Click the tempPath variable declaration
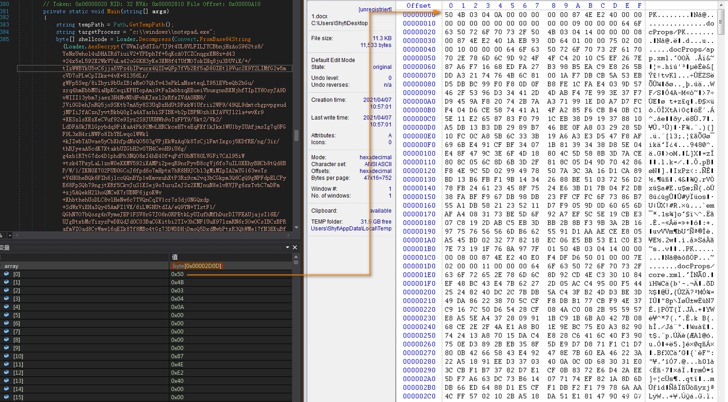The width and height of the screenshot is (728, 402). tap(91, 24)
